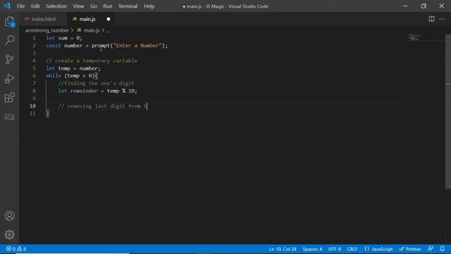Click comment 'removing last digit from'

pyautogui.click(x=104, y=106)
